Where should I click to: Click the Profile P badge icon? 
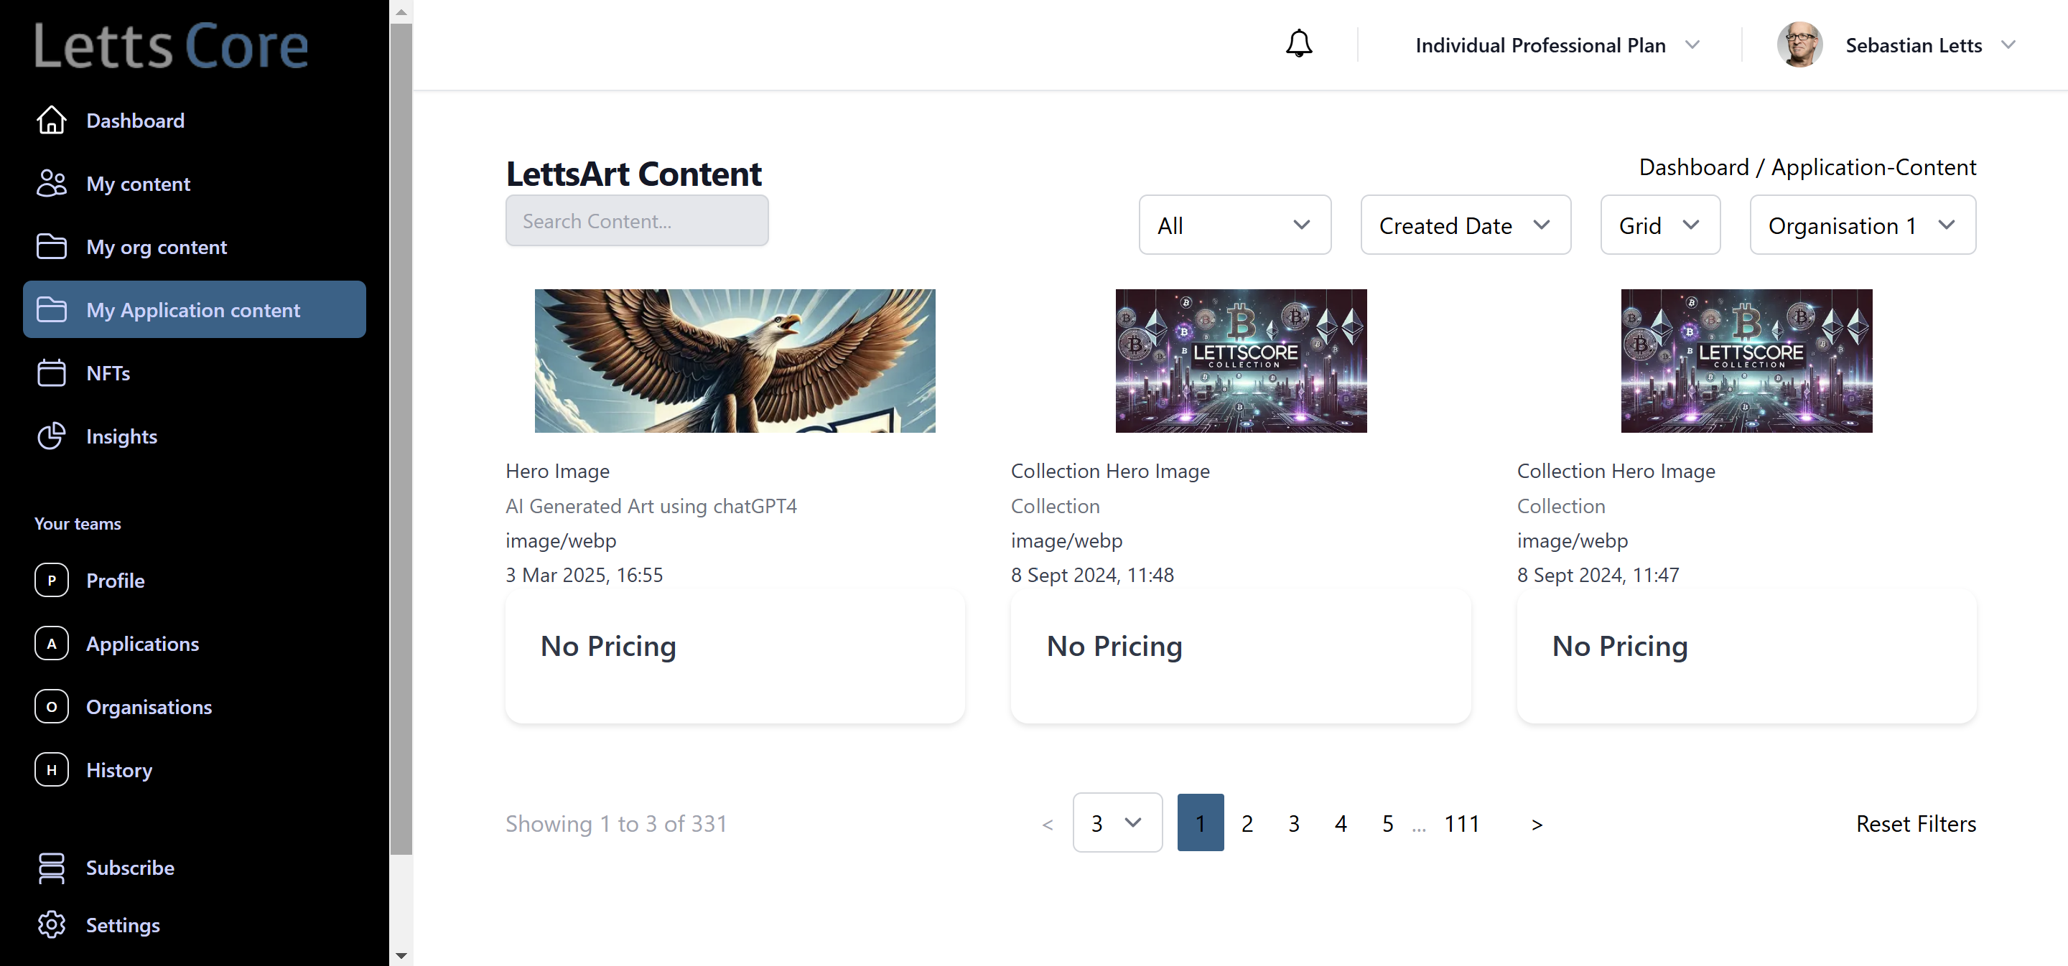tap(52, 580)
